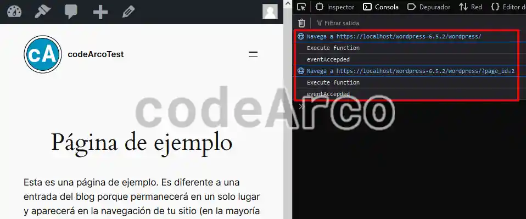Click the console input prompt chevron
This screenshot has width=526, height=219.
[301, 106]
